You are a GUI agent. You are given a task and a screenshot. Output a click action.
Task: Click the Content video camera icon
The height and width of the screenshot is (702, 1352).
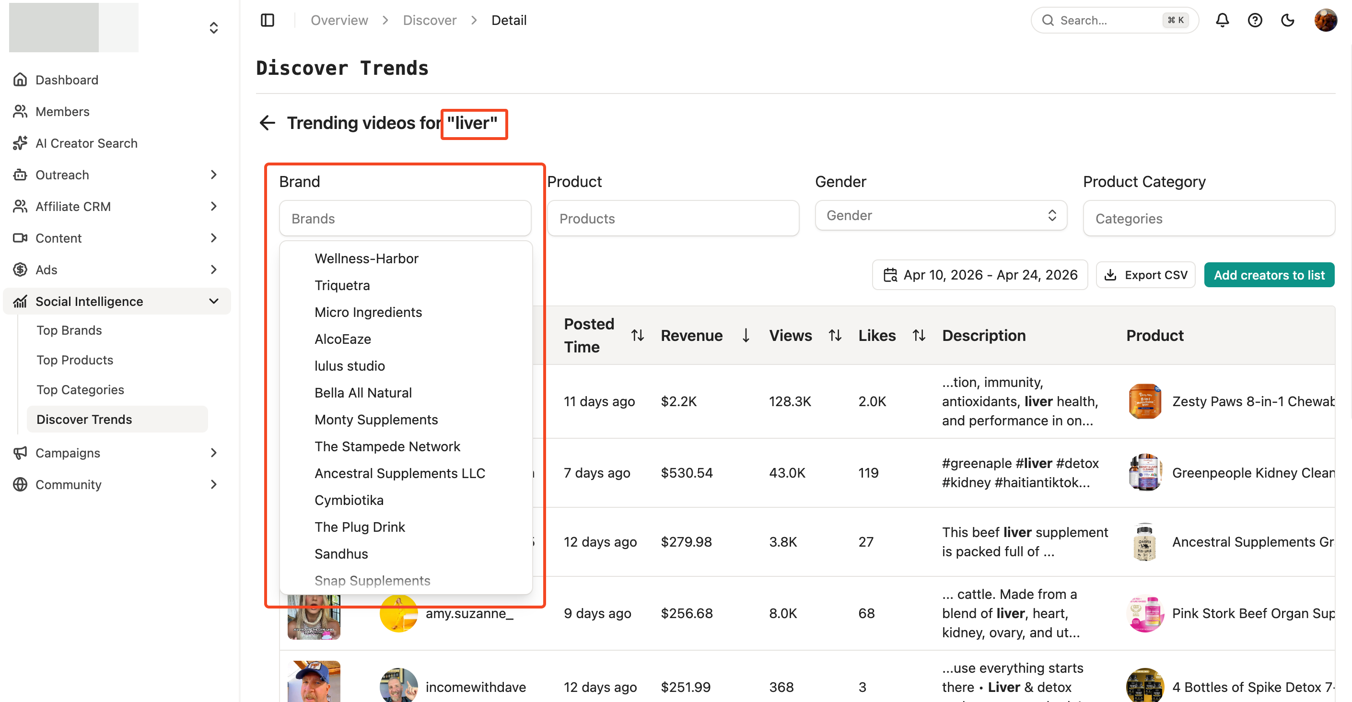coord(20,238)
